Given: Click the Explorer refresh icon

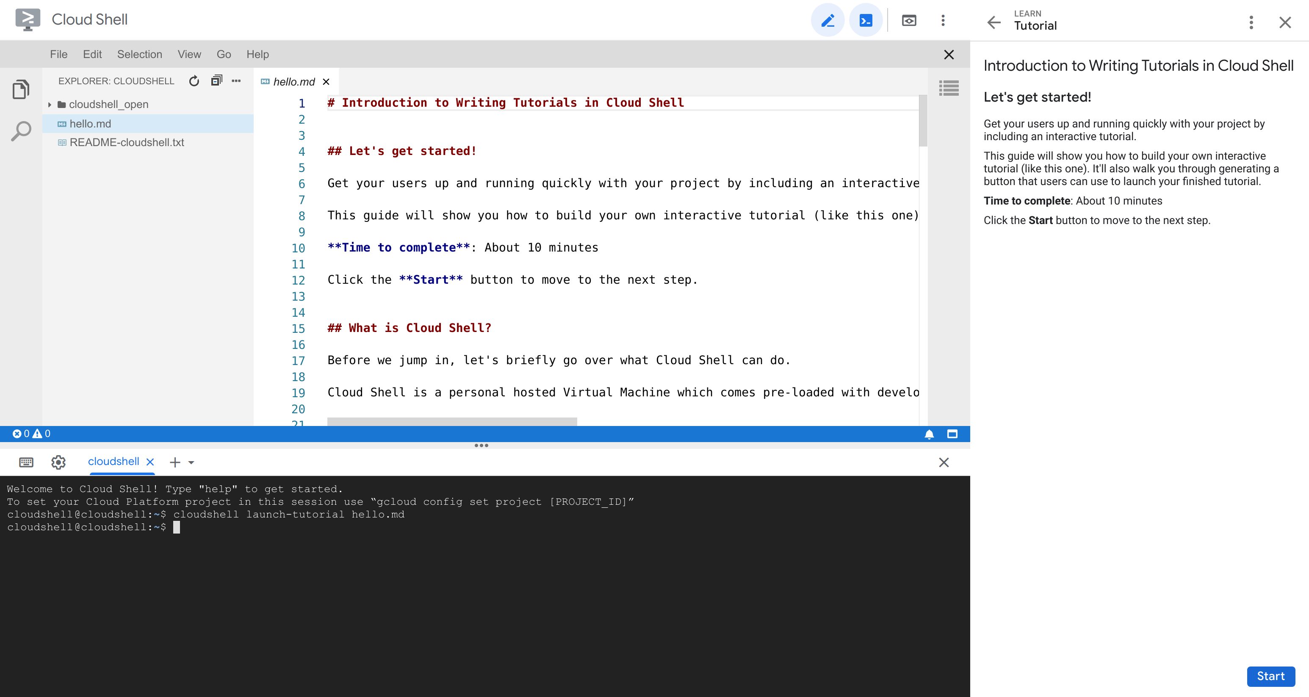Looking at the screenshot, I should pyautogui.click(x=194, y=81).
